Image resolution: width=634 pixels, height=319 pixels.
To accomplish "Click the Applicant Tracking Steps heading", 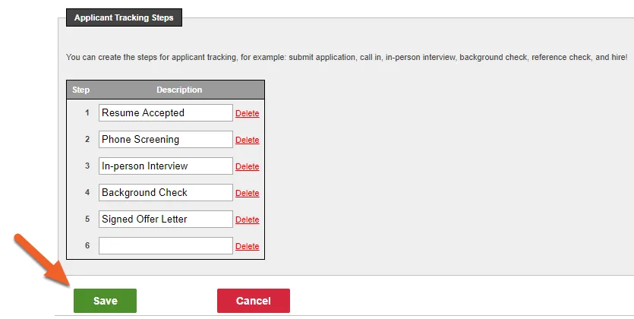I will click(124, 17).
